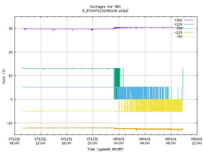
Task: Click the -5V legend label
Action: pyautogui.click(x=179, y=37)
